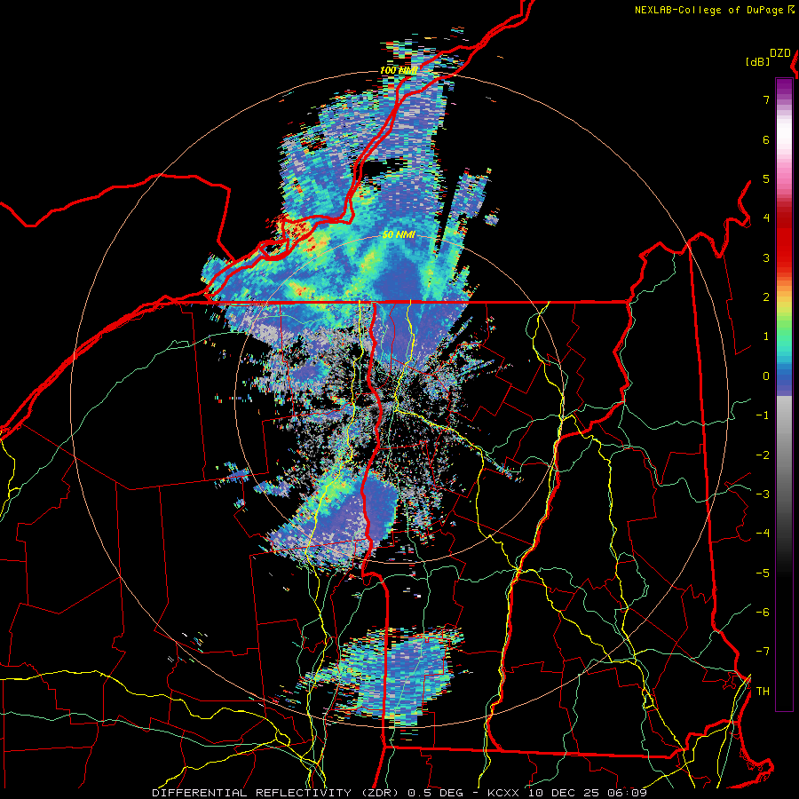Click the 0 value on the color scale
Image resolution: width=799 pixels, height=799 pixels.
click(766, 376)
